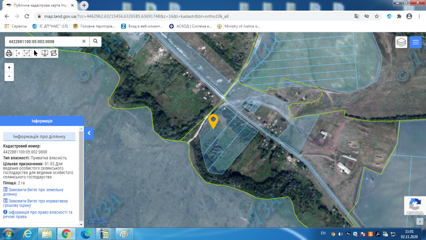Viewport: 426px width, 240px height.
Task: Open the Ministry of Justice bookmark
Action: pyautogui.click(x=239, y=26)
